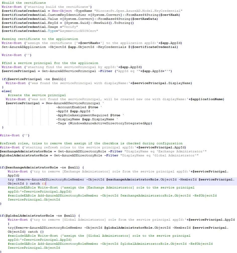Click the {WindowsAzureActiveDirectoryIntegratedApp} tag value
This screenshot has width=237, height=253.
coord(110,123)
